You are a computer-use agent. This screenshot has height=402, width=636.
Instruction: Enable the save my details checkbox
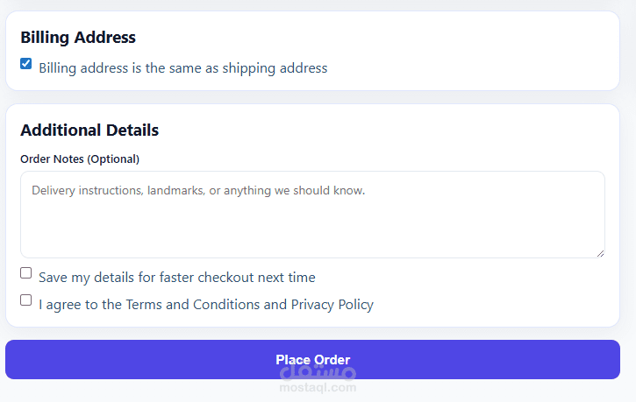click(x=26, y=273)
